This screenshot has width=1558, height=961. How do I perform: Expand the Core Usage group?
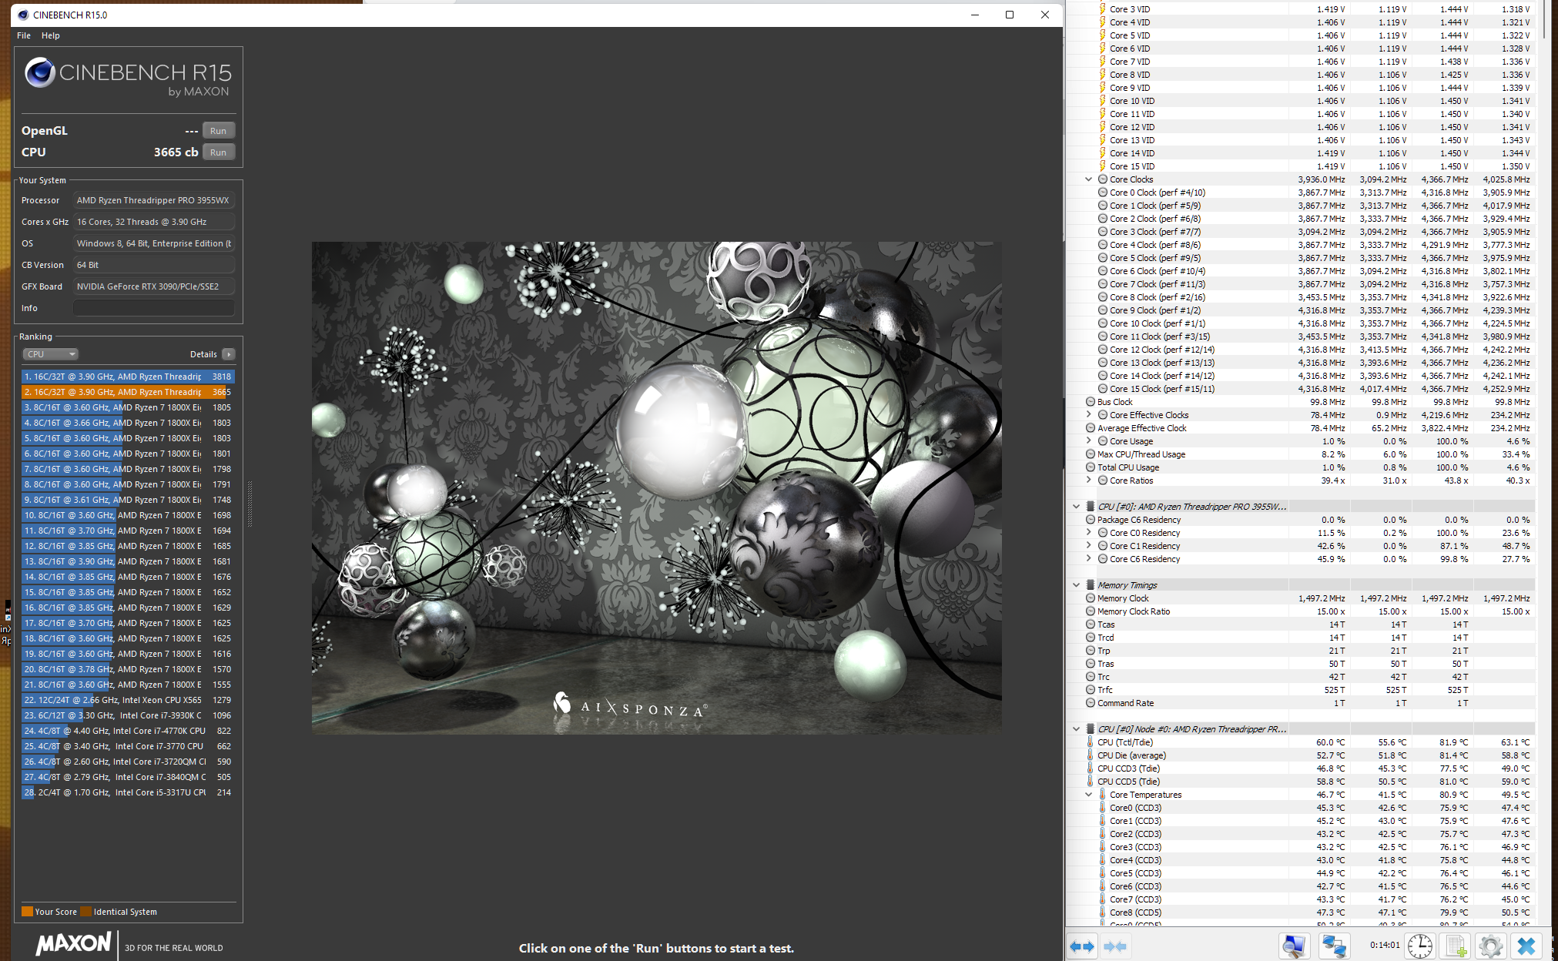1088,441
